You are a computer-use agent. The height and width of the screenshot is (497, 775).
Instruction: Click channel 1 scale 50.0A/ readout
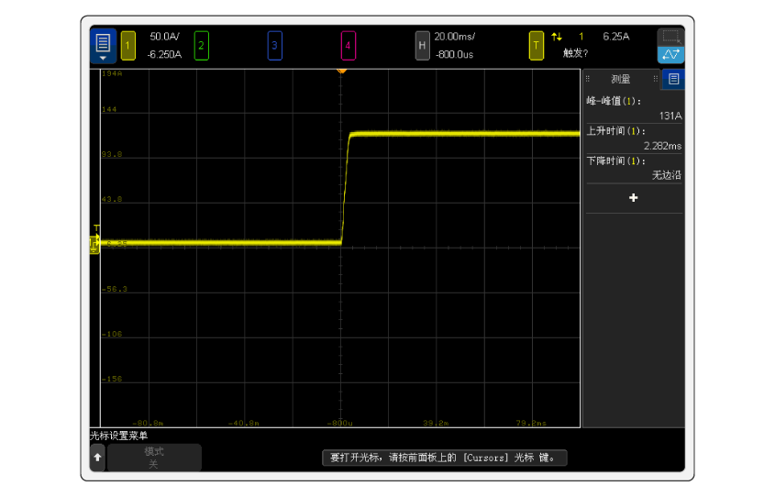(165, 37)
